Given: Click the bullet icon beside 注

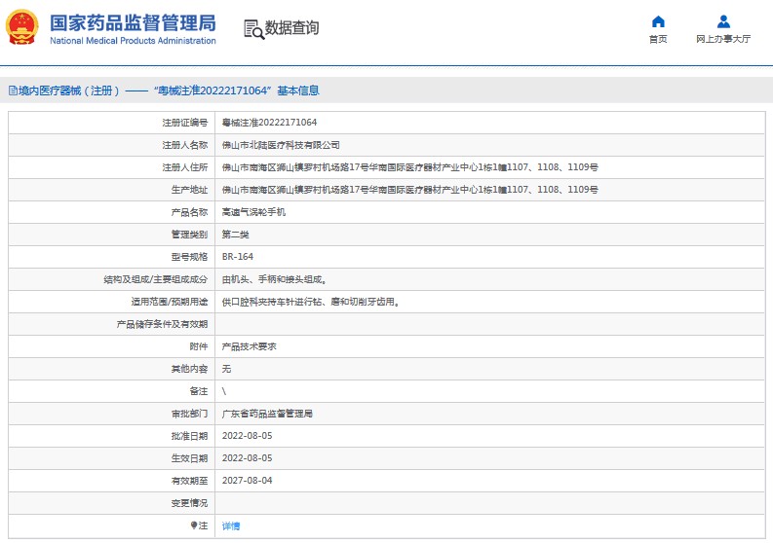Looking at the screenshot, I should coord(193,525).
